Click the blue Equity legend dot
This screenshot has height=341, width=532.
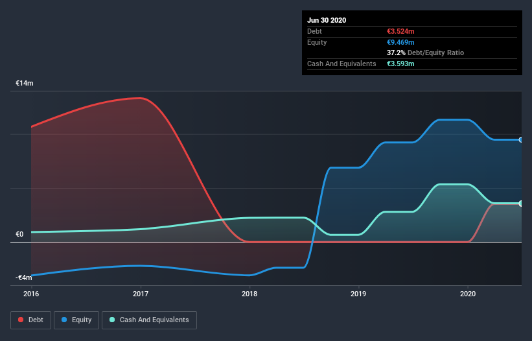point(64,320)
